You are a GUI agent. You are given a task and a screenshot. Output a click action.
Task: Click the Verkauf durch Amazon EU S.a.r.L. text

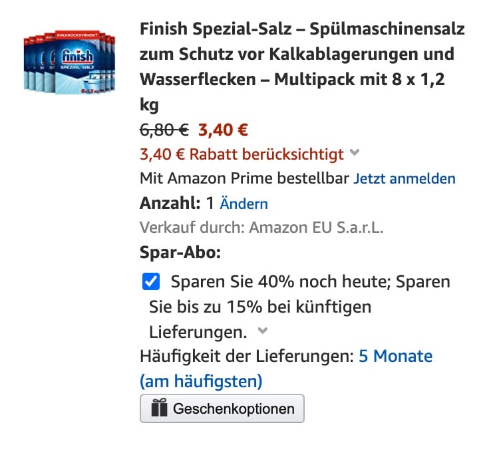pos(261,227)
